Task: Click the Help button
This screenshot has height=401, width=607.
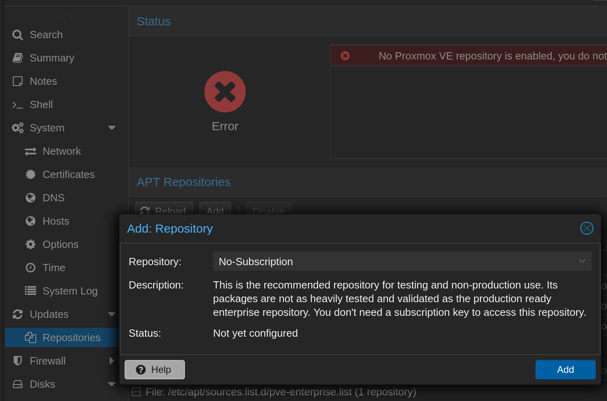Action: tap(155, 370)
